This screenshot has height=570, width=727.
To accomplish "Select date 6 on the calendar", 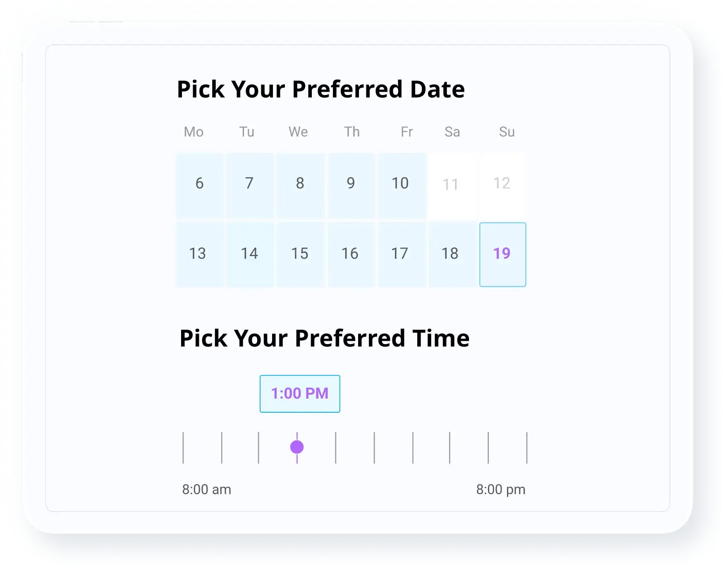I will (200, 185).
